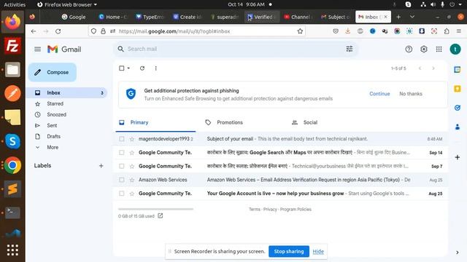
Task: Open the select dropdown arrow beside the checkbox
Action: click(128, 68)
